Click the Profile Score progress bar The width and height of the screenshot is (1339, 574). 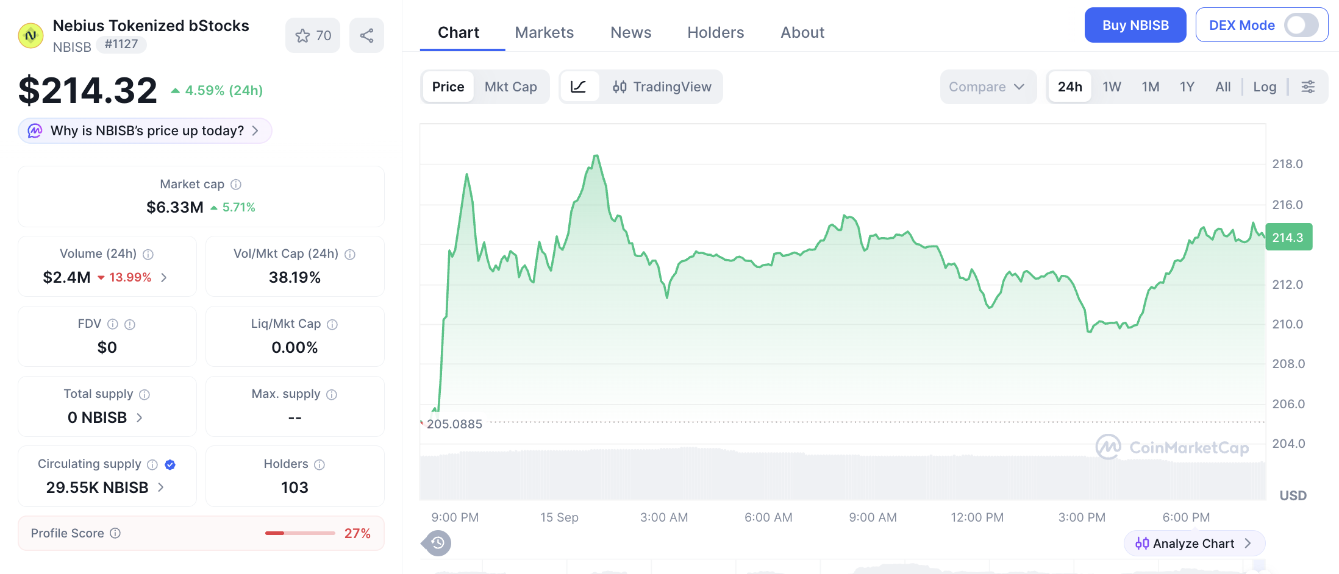pyautogui.click(x=300, y=533)
